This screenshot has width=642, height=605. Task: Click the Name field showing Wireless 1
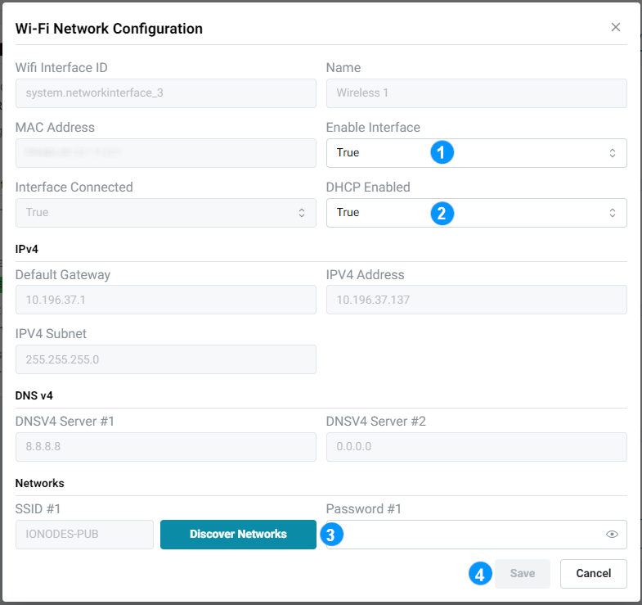point(476,93)
